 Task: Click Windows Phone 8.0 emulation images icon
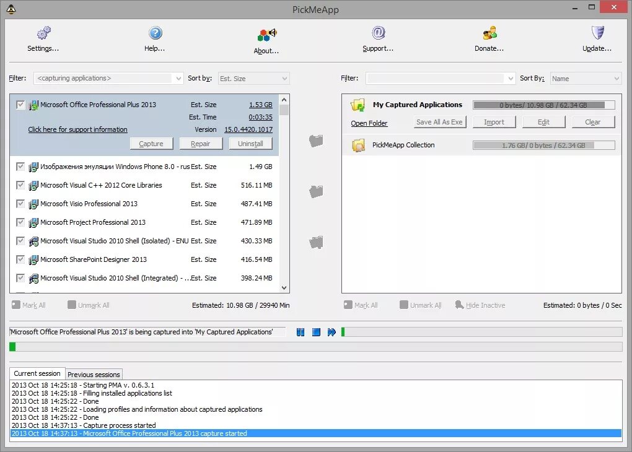click(33, 167)
